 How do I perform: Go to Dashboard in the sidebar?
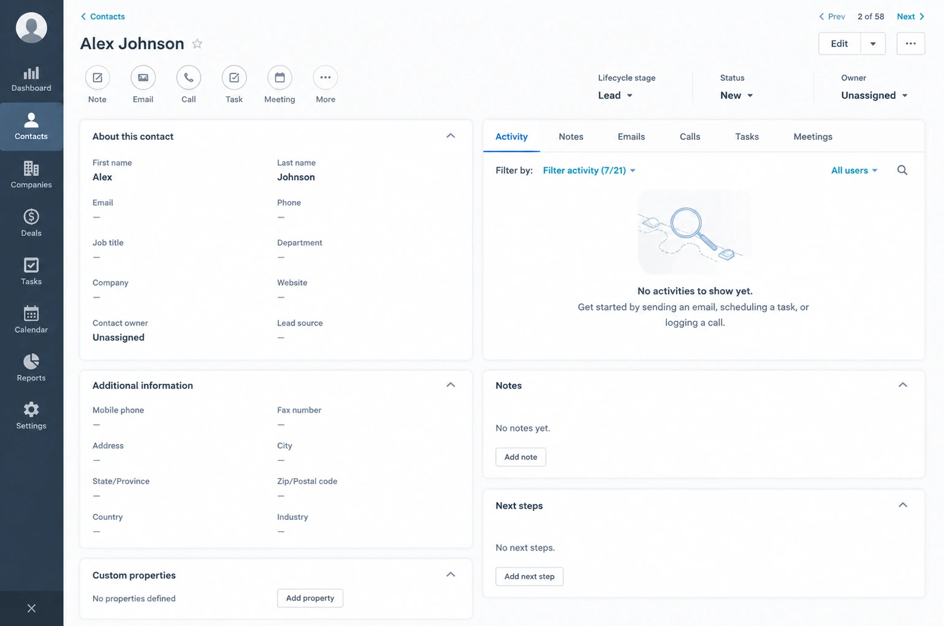tap(31, 79)
